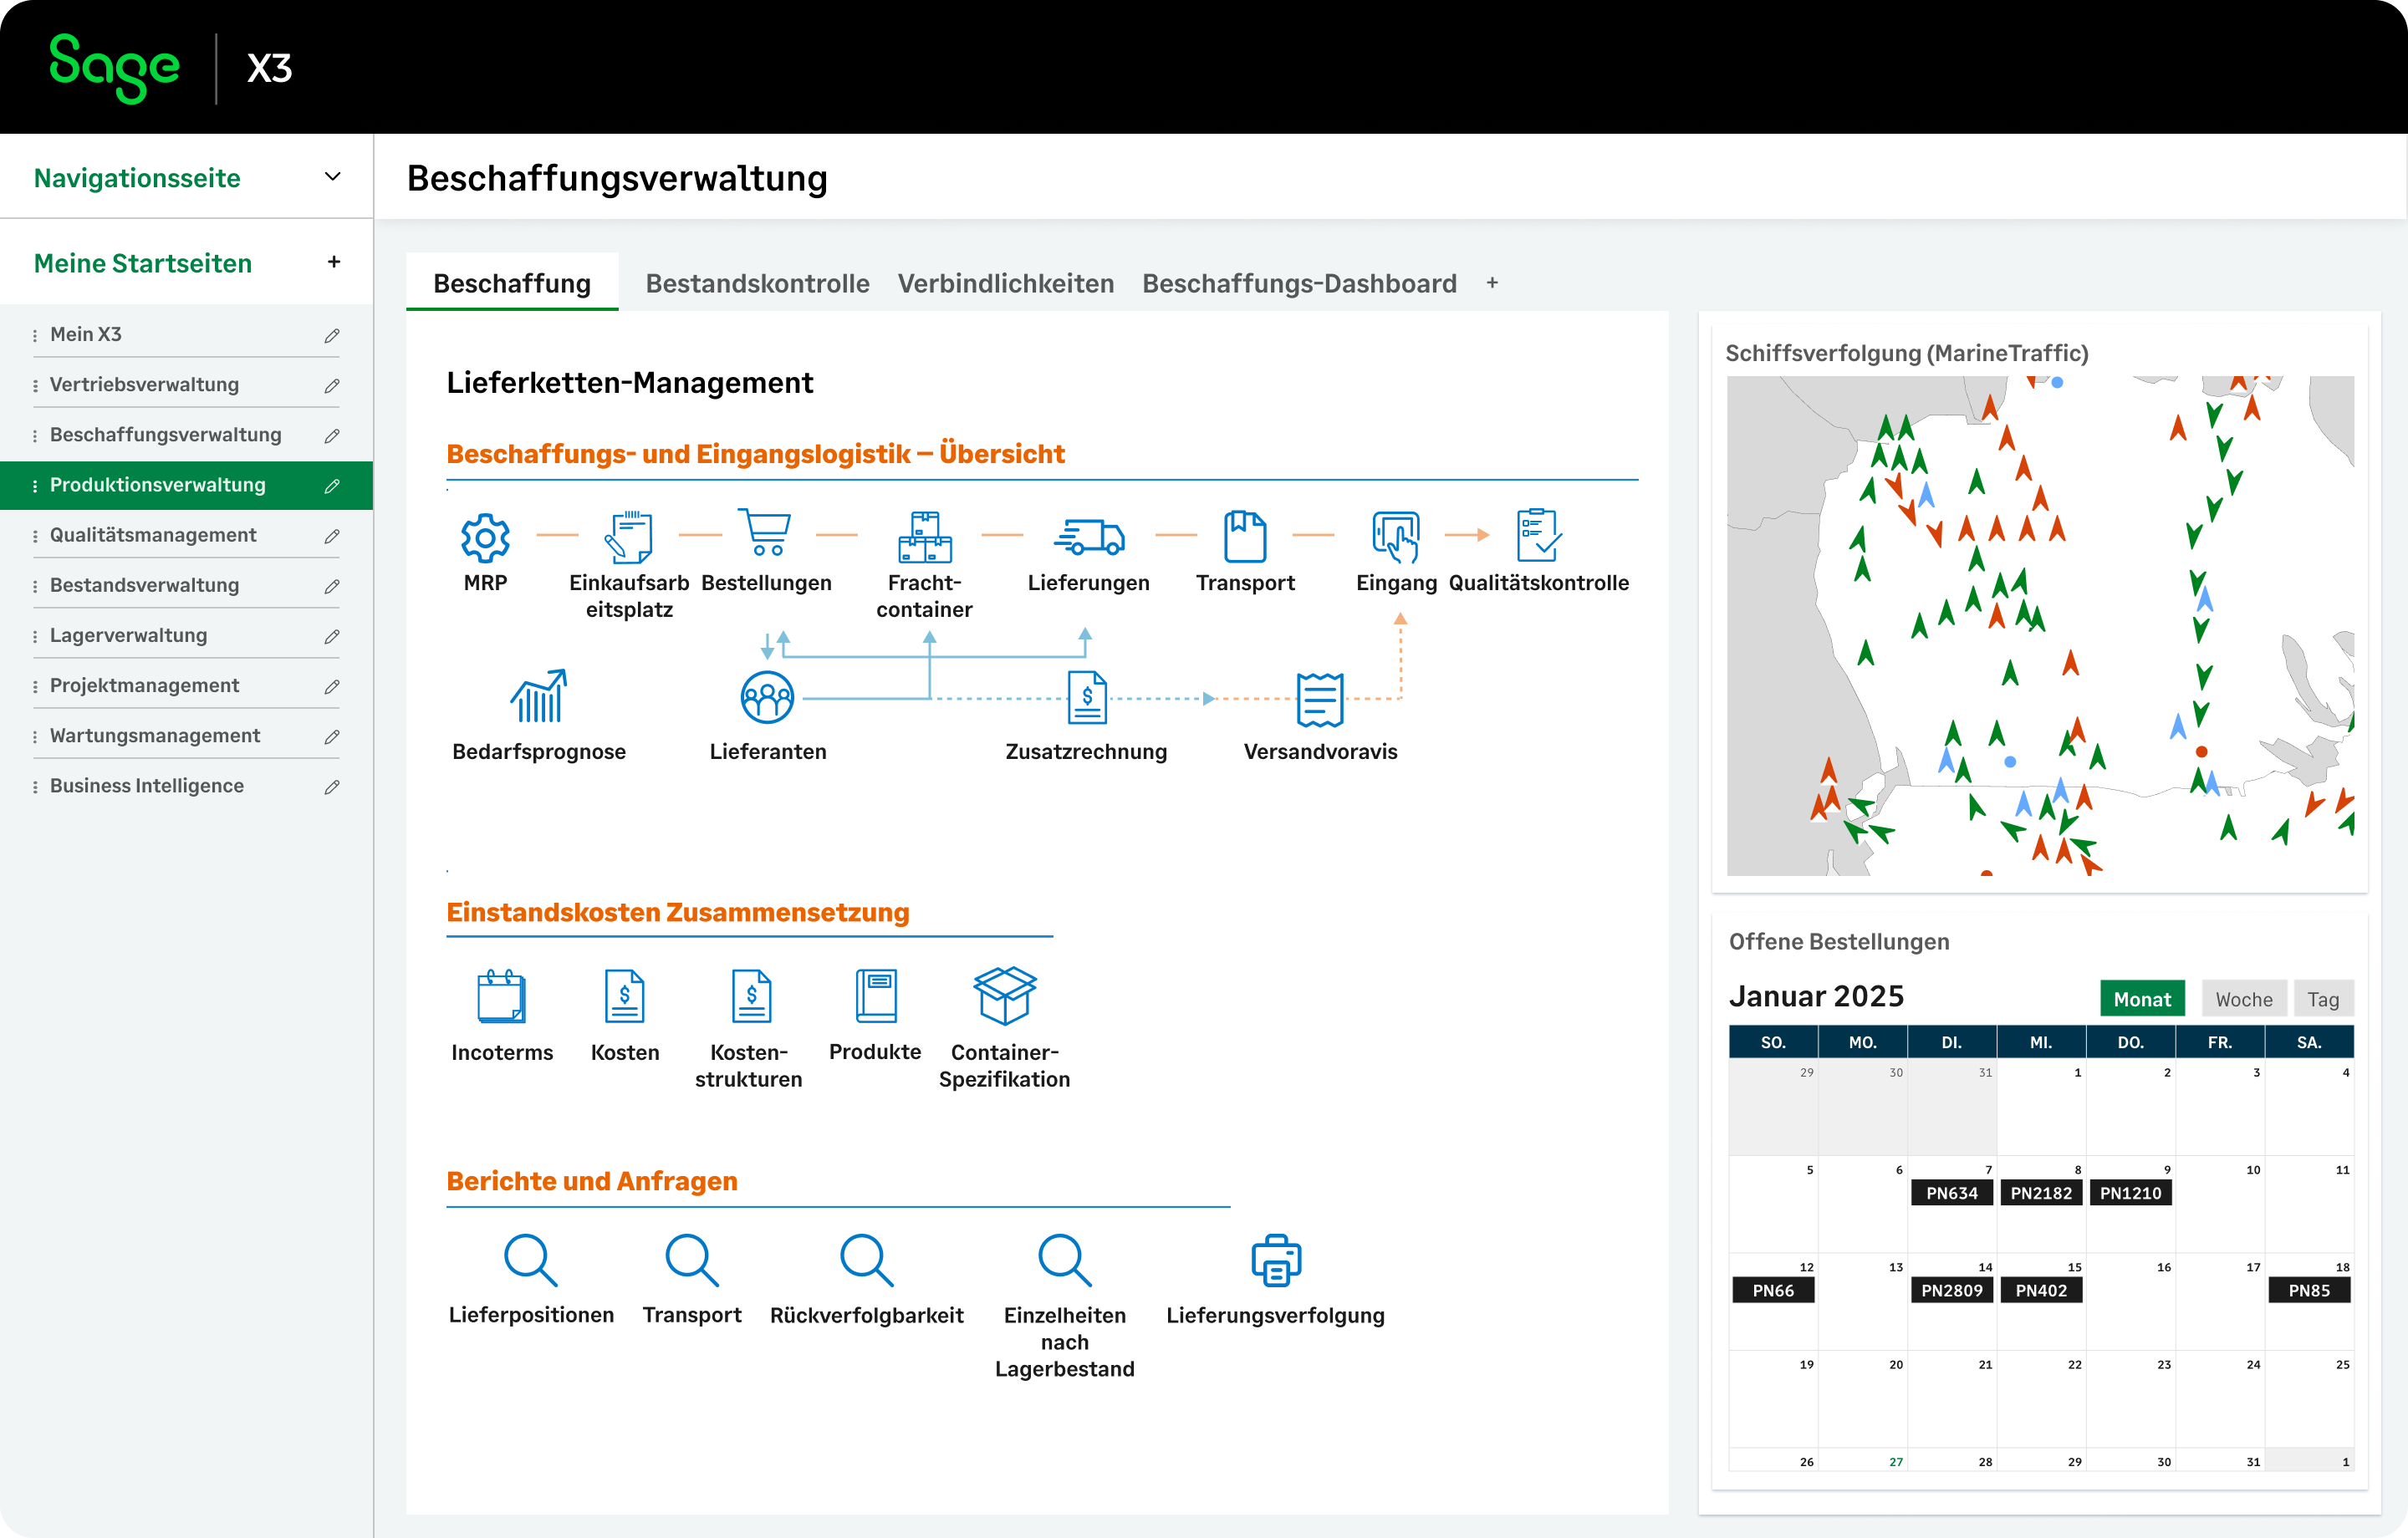Expand the Navigationsseite dropdown chevron

[x=333, y=177]
